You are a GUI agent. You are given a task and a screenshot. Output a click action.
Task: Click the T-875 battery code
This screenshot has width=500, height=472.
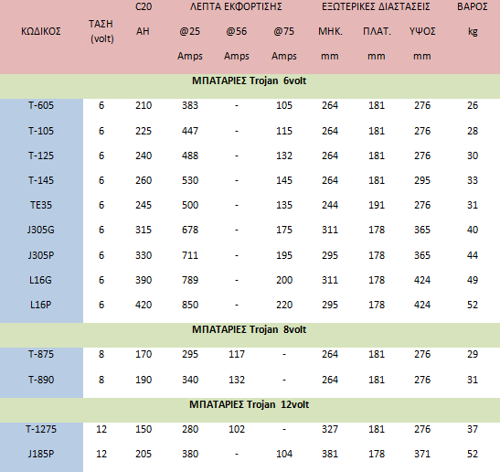[41, 354]
